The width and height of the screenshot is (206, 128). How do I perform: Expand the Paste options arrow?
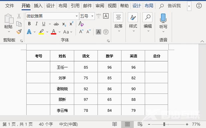(x=9, y=32)
